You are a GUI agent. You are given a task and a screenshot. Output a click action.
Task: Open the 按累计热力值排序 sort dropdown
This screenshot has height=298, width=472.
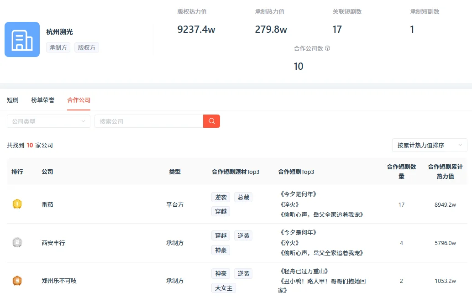pos(430,145)
